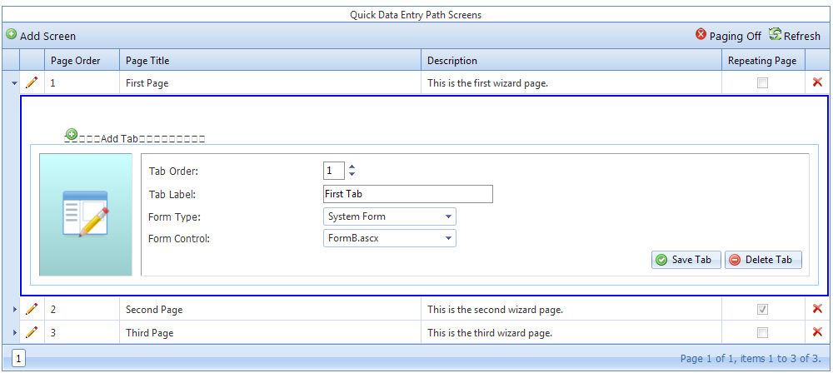Expand the Second Page row
This screenshot has width=833, height=373.
click(x=15, y=310)
